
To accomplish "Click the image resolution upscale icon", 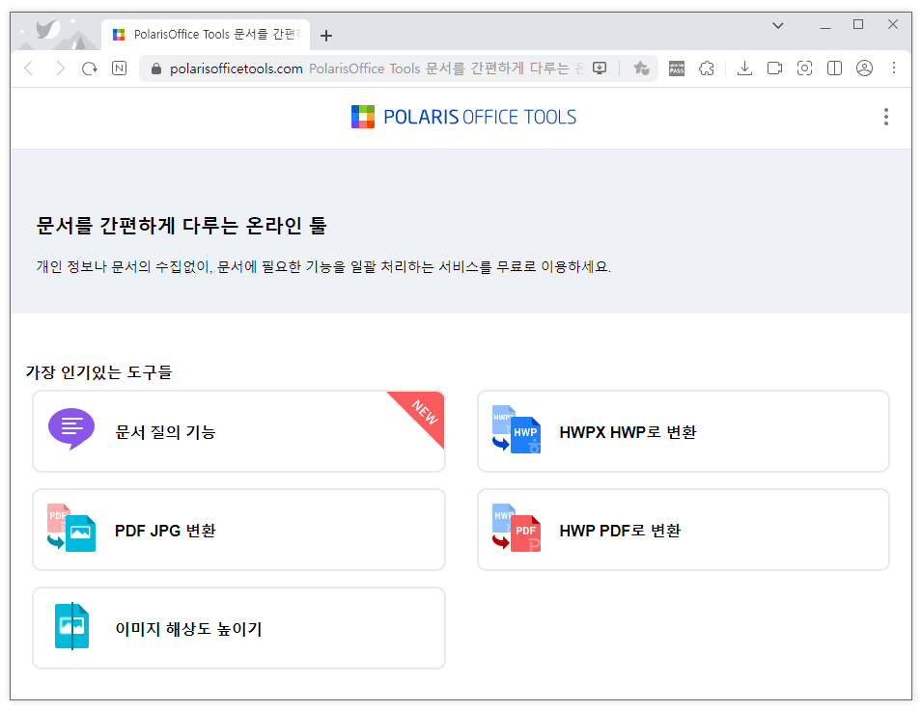I will point(71,626).
